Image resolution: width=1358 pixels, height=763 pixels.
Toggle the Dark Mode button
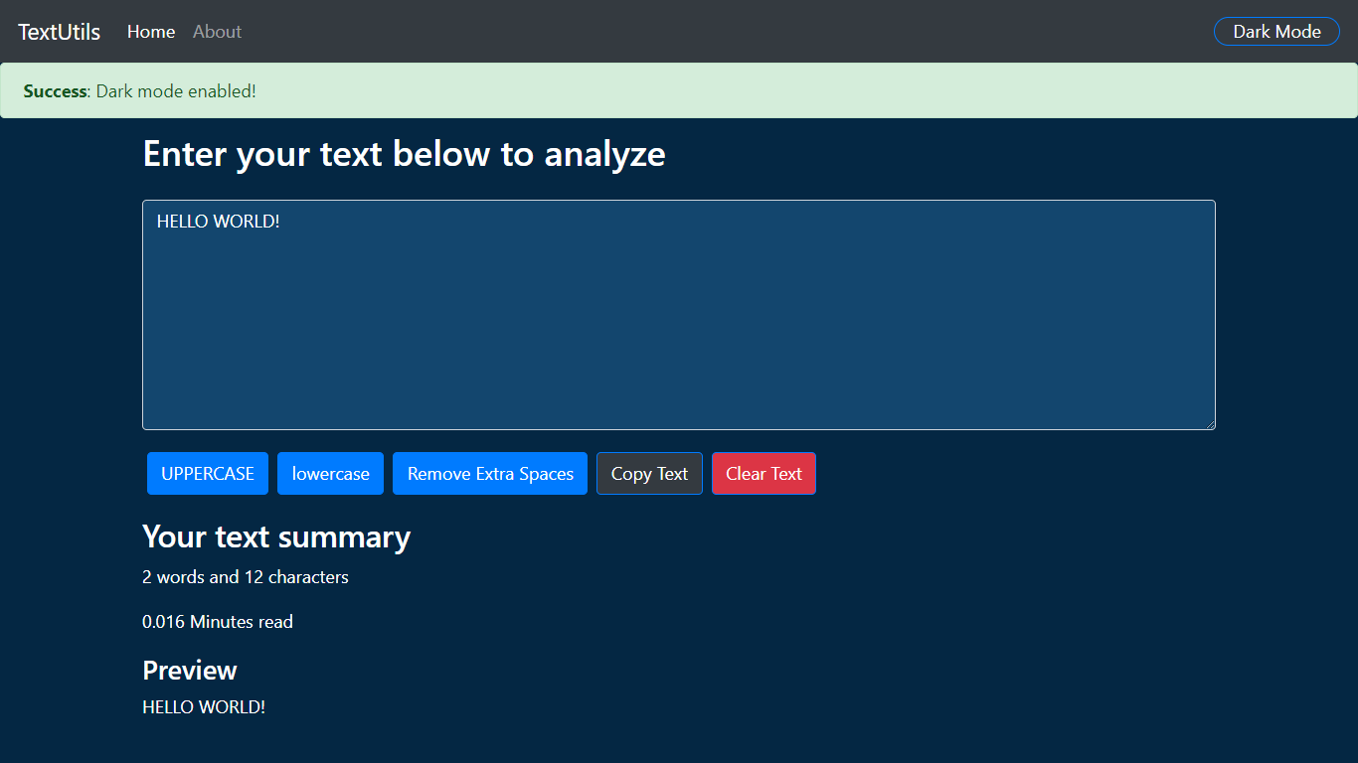(x=1276, y=32)
